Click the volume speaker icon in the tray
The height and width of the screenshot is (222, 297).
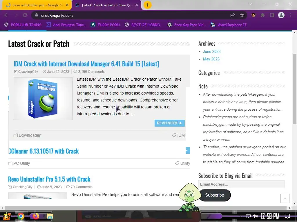[255, 216]
